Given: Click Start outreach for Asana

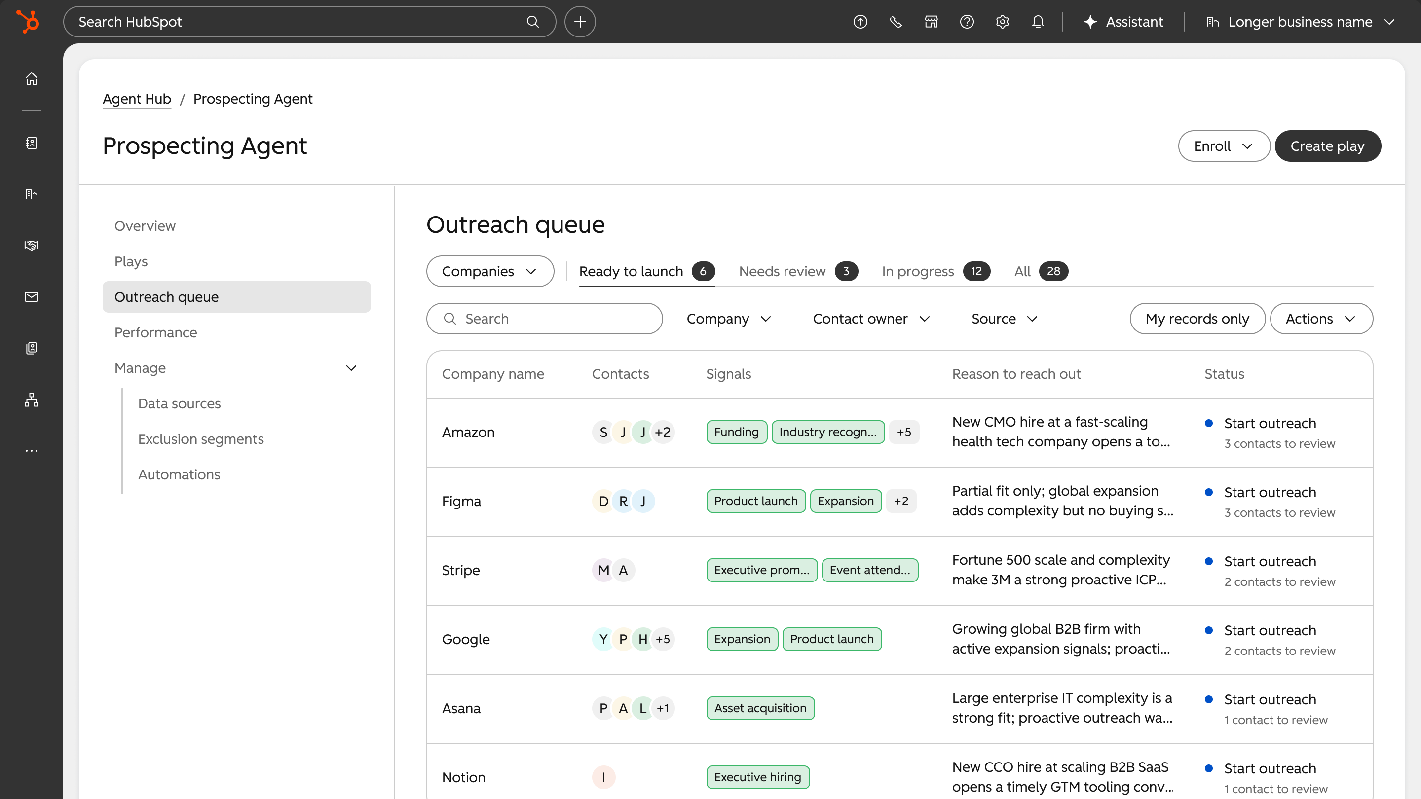Looking at the screenshot, I should pos(1270,700).
